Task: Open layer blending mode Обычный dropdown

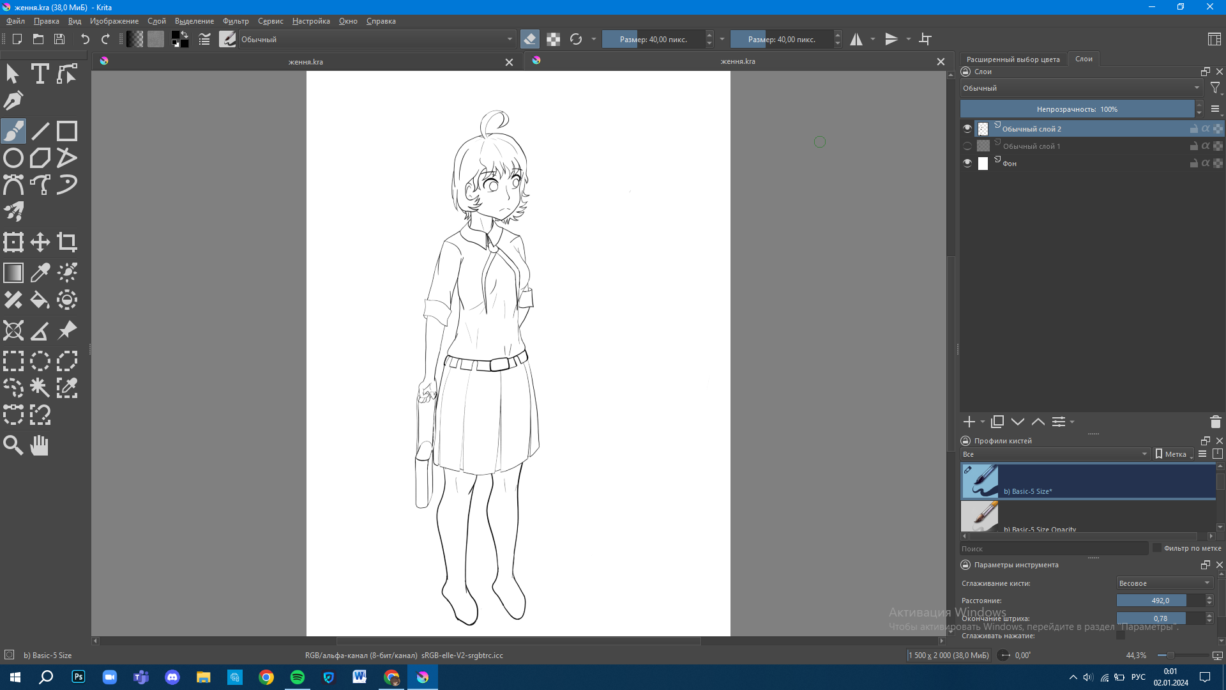Action: 1080,88
